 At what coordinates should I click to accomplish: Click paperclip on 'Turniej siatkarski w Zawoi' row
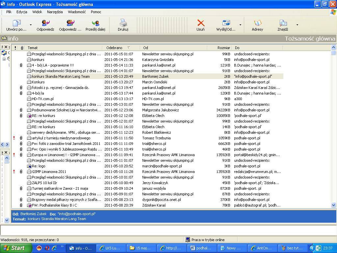click(21, 188)
